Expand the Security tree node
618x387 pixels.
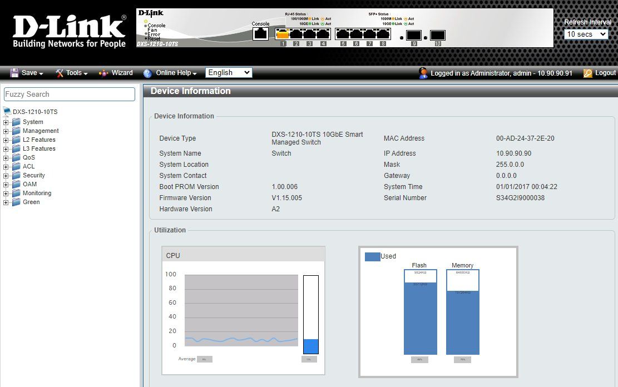click(x=6, y=176)
